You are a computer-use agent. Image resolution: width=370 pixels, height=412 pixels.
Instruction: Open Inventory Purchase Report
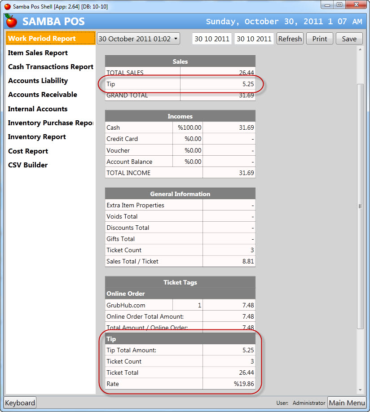pos(50,123)
